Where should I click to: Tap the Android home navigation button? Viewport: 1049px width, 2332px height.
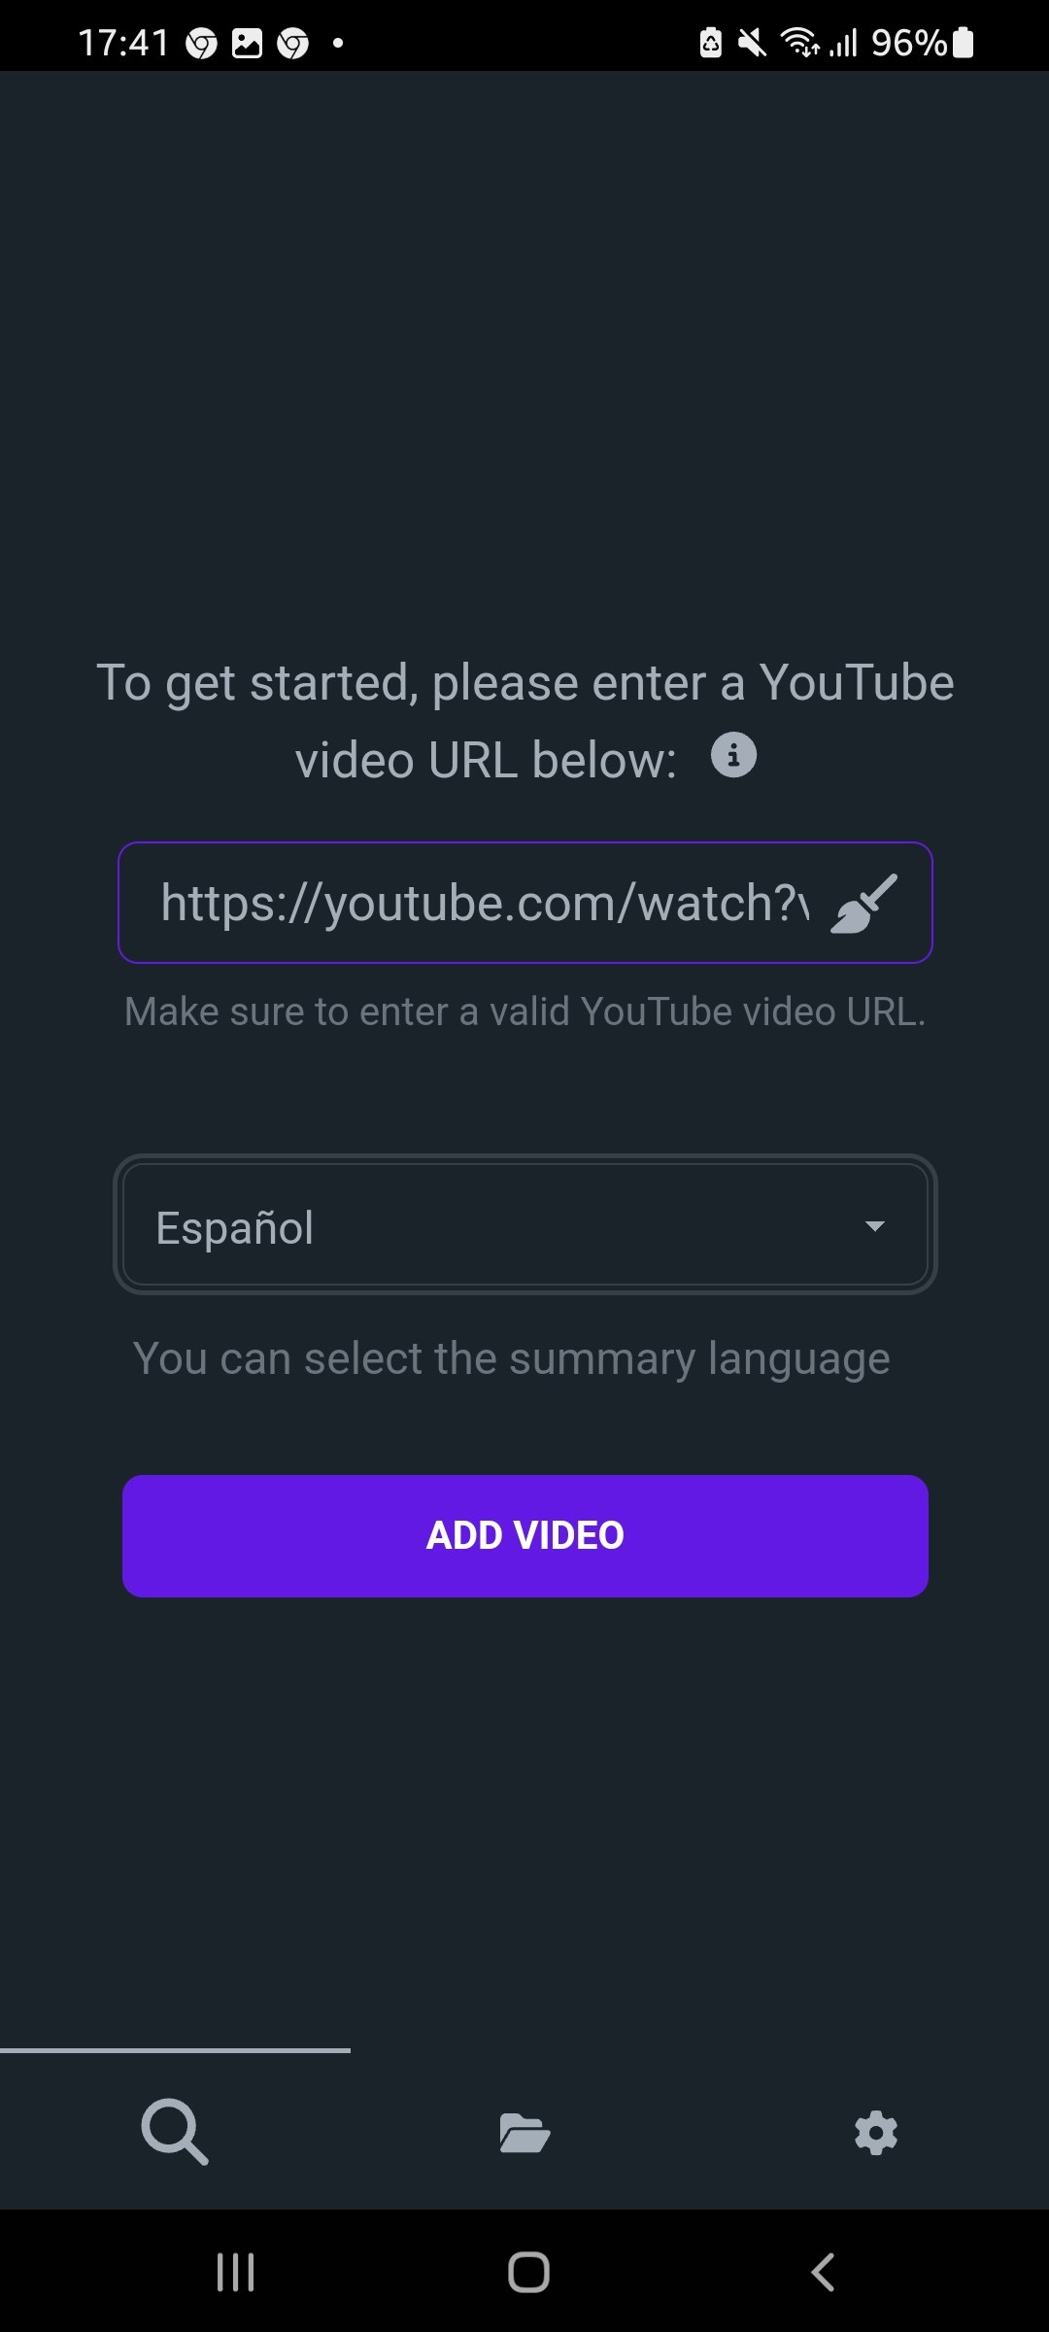coord(528,2272)
